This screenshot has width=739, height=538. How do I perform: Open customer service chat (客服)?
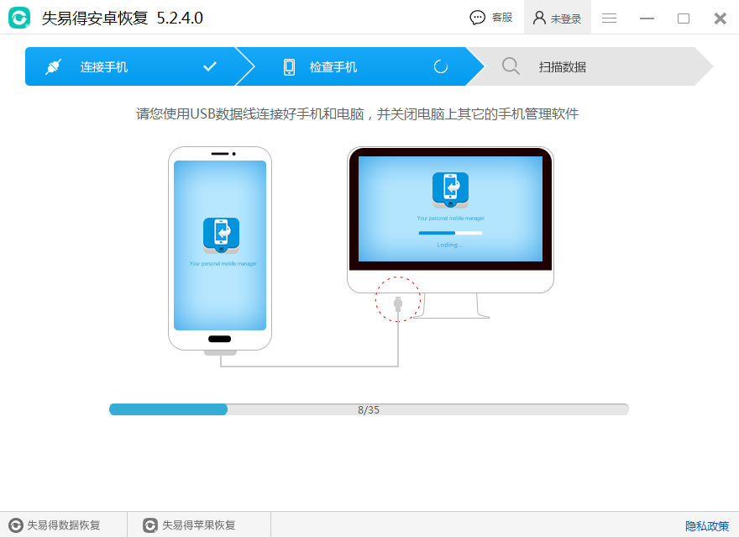491,18
